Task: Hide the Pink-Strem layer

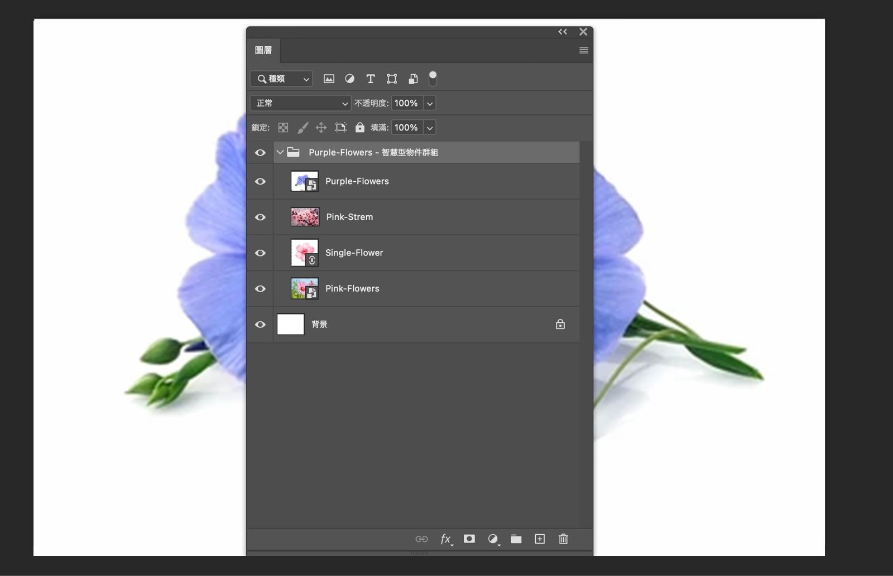Action: pos(260,217)
